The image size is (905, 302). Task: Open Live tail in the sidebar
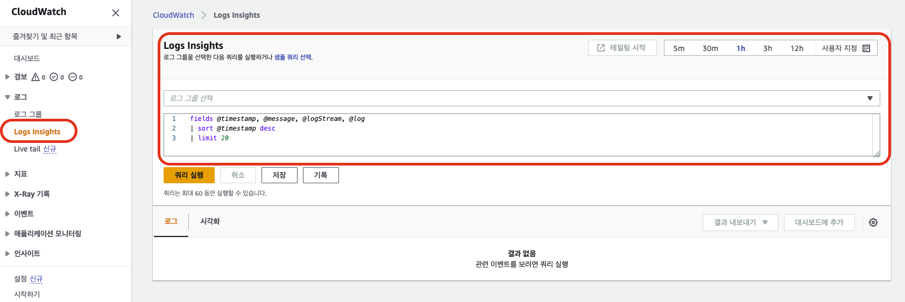(x=27, y=149)
